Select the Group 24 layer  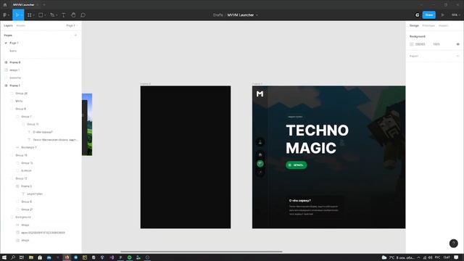pos(21,94)
